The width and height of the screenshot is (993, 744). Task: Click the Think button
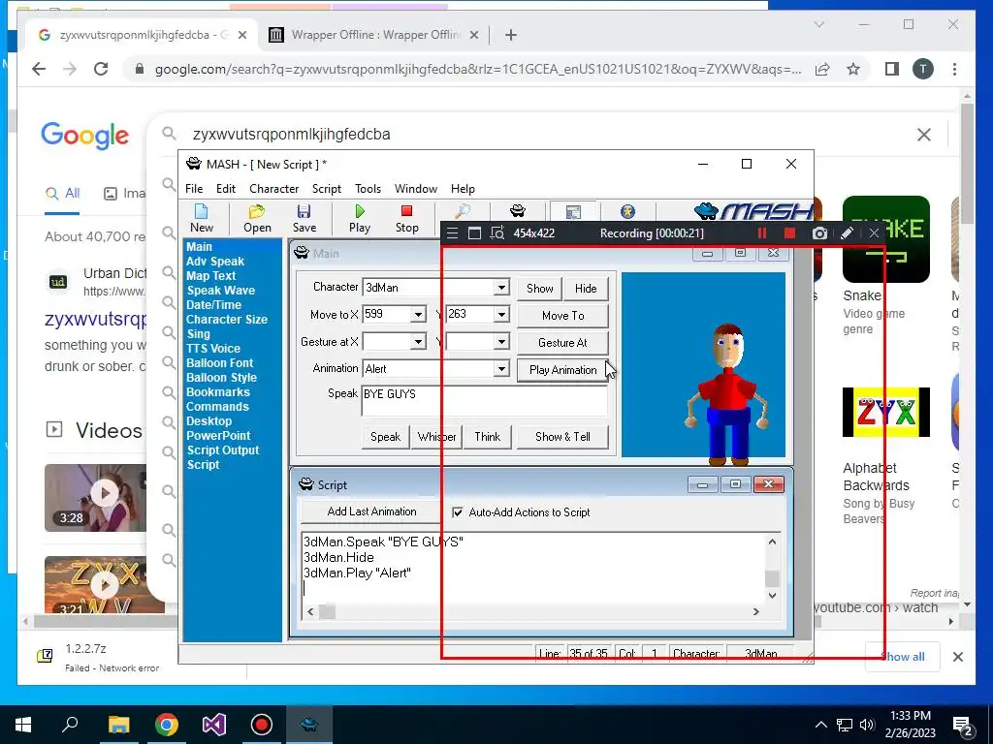point(487,437)
